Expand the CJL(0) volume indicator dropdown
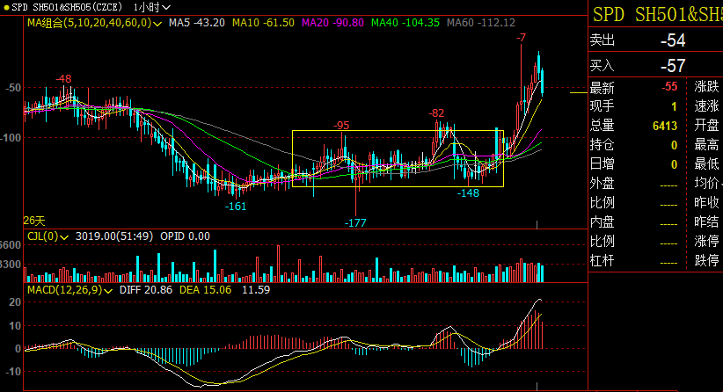Image resolution: width=723 pixels, height=392 pixels. click(x=67, y=236)
